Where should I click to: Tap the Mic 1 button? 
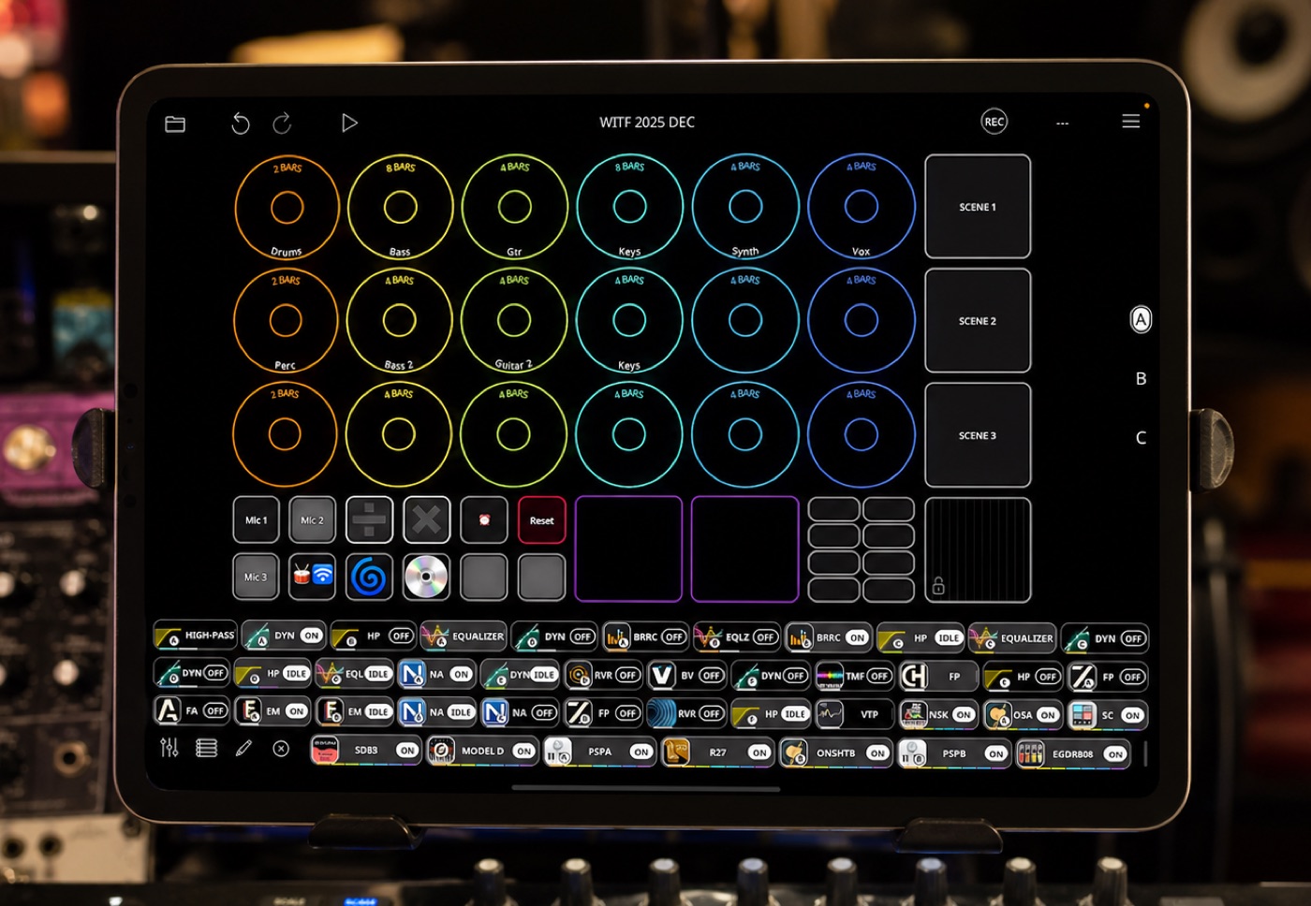coord(256,519)
